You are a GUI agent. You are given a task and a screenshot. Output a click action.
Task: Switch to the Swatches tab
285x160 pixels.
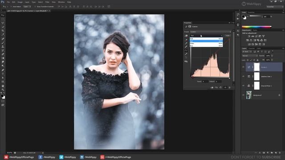(251, 12)
